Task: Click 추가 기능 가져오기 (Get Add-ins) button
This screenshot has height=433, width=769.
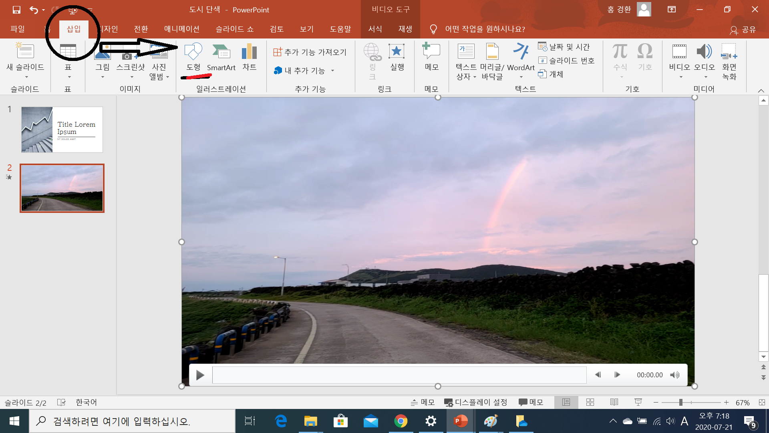Action: [310, 52]
